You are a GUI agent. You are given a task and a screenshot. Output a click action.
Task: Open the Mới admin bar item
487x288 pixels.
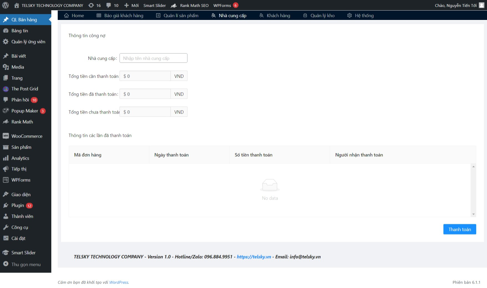[131, 6]
